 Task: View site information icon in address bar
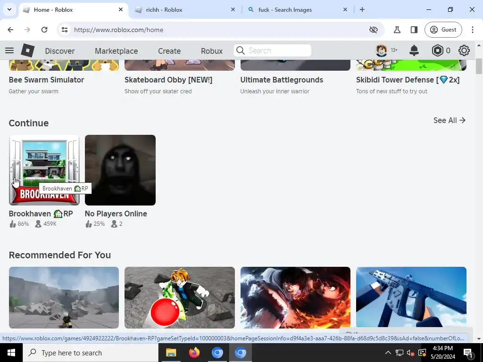(64, 30)
